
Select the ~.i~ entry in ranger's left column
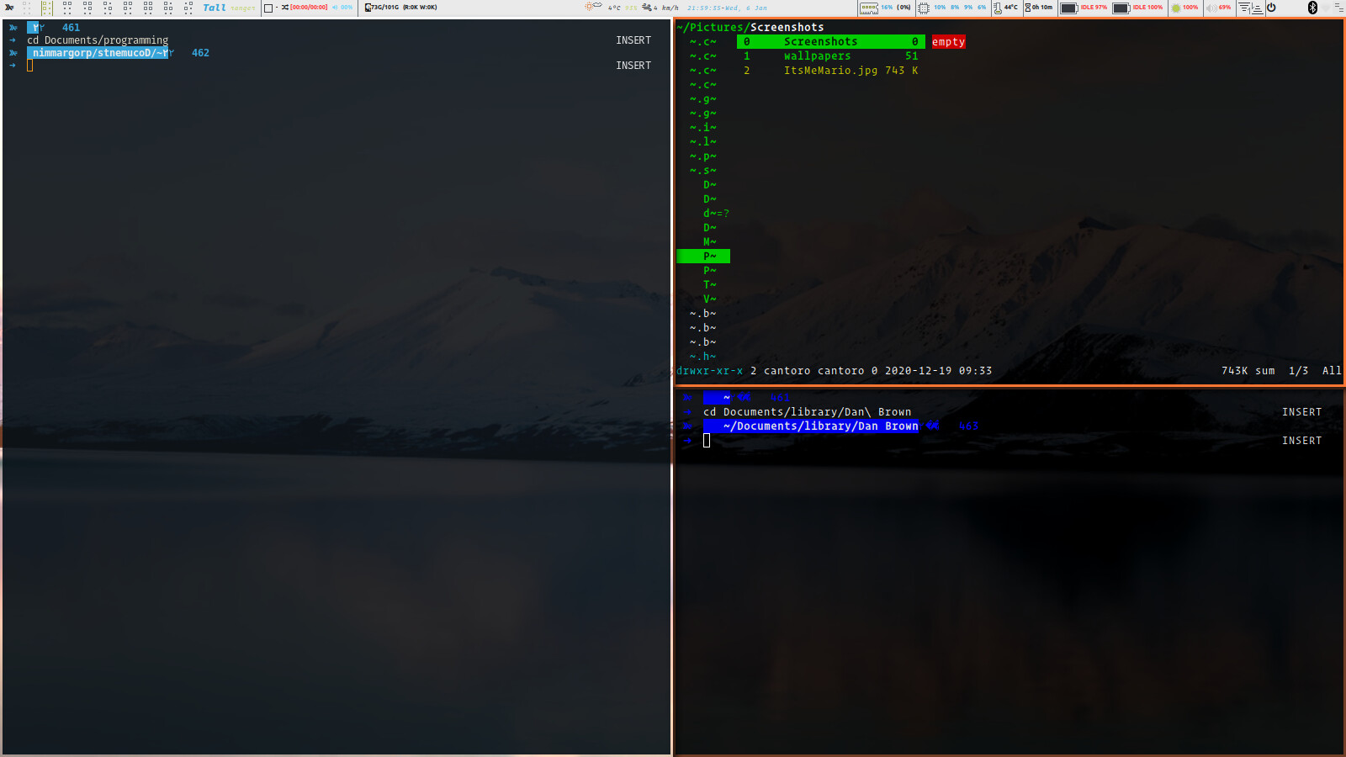tap(703, 127)
